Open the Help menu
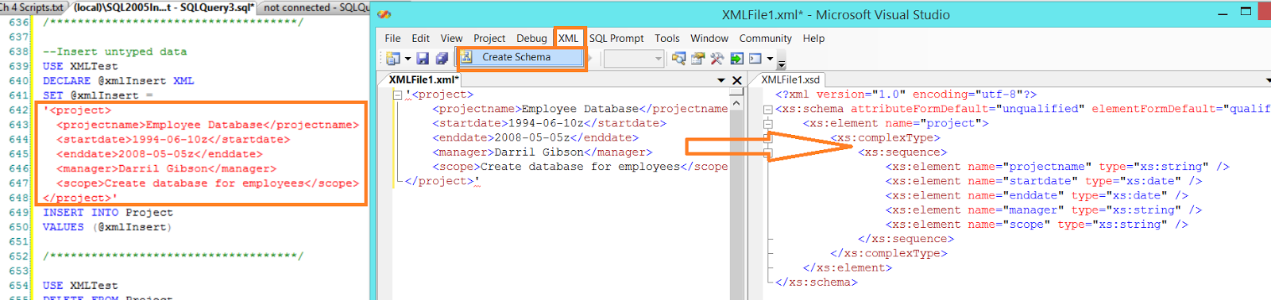The width and height of the screenshot is (1271, 300). 813,38
